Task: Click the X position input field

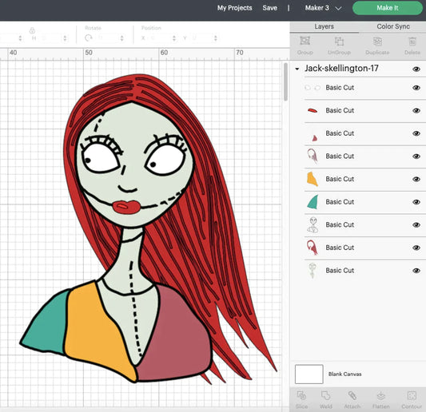Action: pos(160,38)
